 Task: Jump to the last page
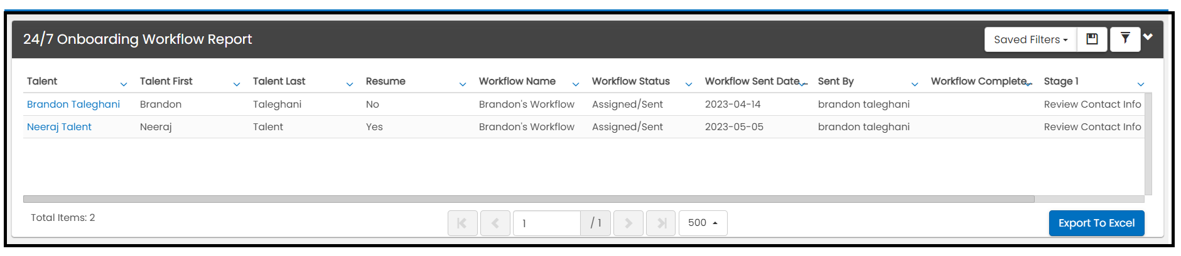[661, 223]
